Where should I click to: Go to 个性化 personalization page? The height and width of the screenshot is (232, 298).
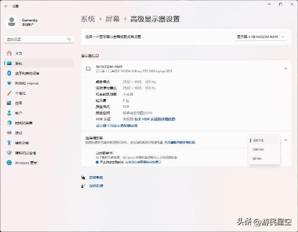[x=20, y=93]
